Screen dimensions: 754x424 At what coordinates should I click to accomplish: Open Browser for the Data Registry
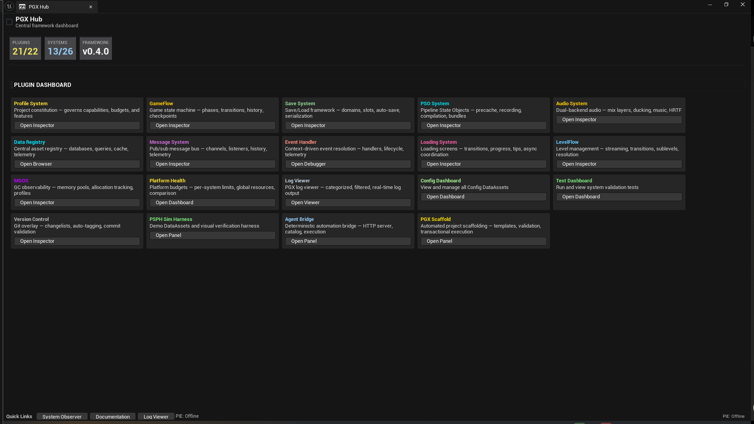click(76, 164)
